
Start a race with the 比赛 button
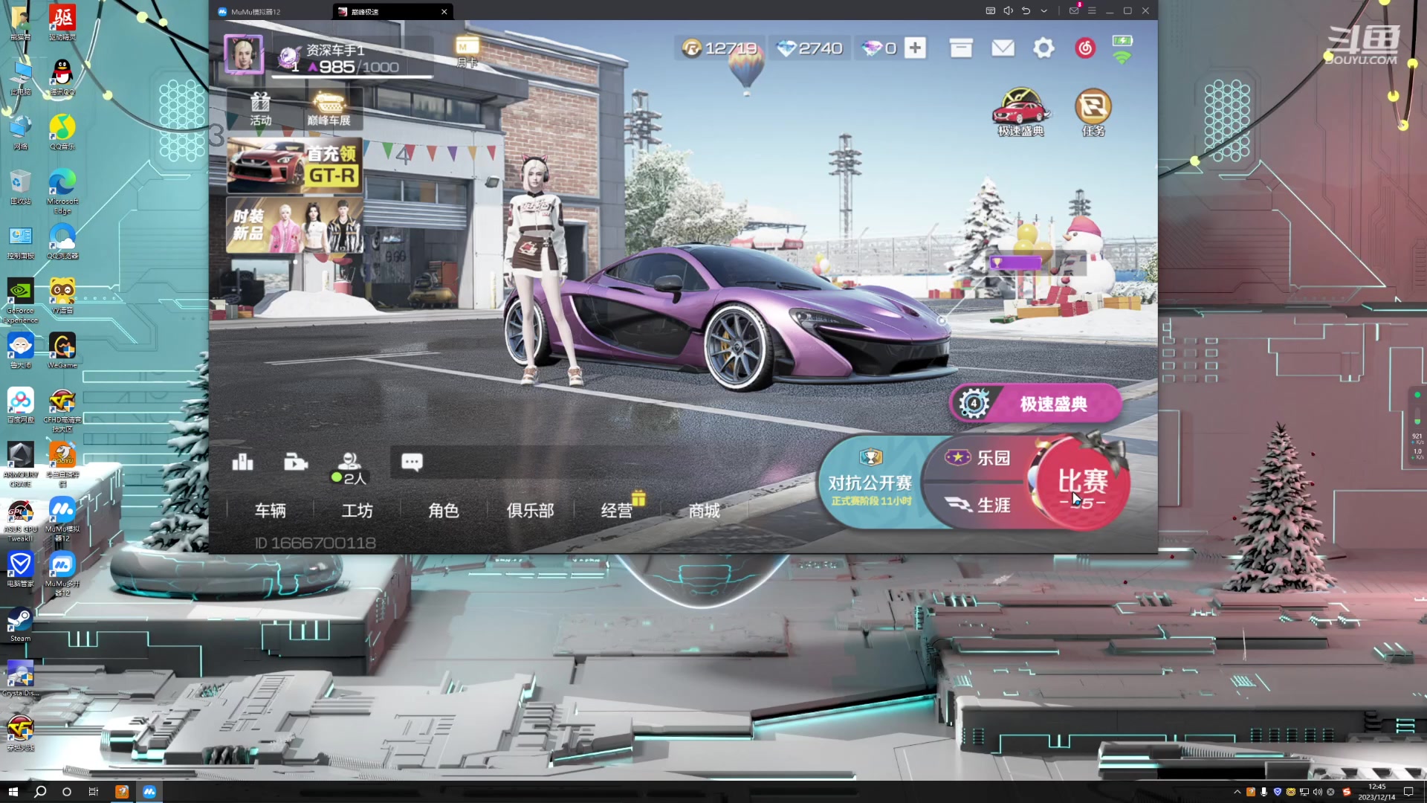click(1083, 483)
